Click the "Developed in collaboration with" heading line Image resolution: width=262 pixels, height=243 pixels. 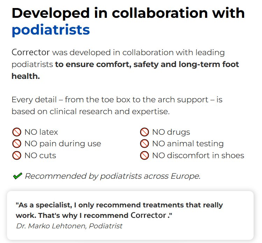tap(128, 13)
